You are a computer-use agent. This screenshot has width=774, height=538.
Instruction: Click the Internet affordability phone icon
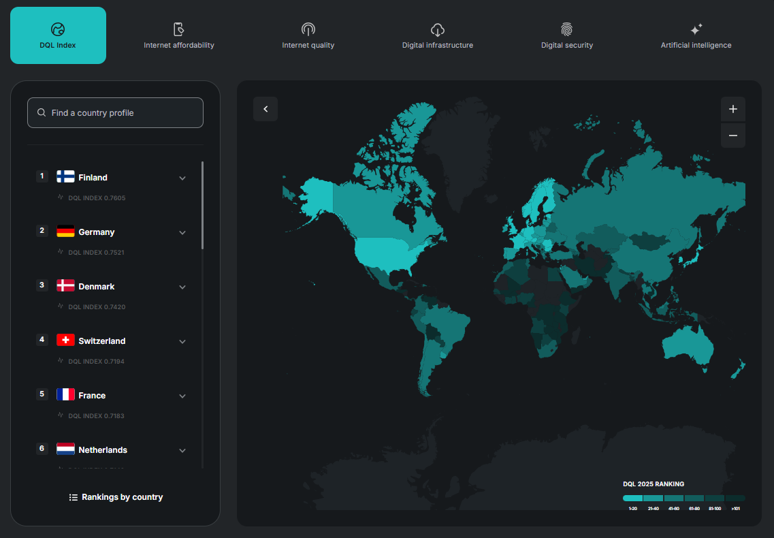point(179,29)
